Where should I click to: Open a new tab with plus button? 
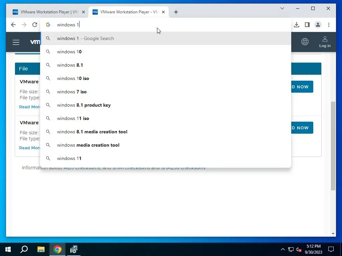coord(176,12)
